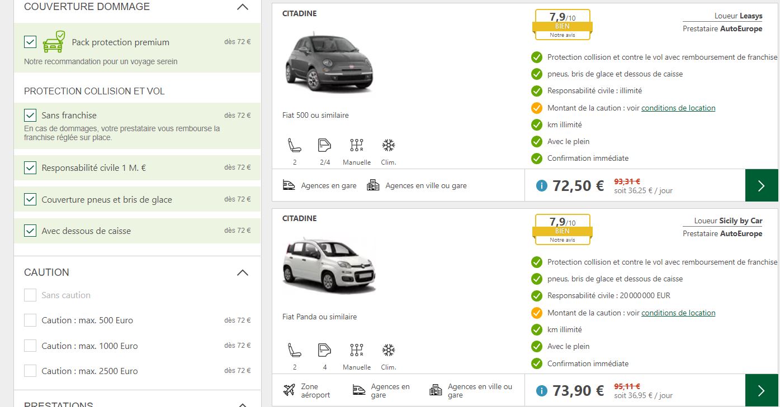Select the Fiat Panda offer green arrow button
The height and width of the screenshot is (407, 780).
tap(761, 390)
